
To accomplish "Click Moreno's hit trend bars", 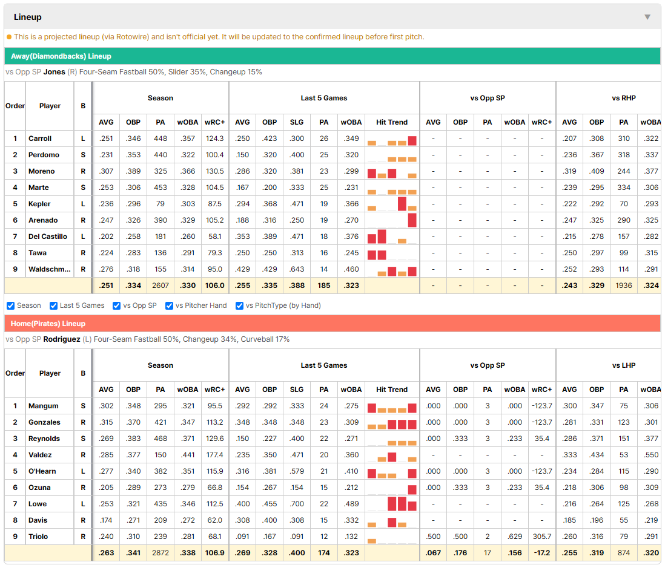I will (392, 172).
